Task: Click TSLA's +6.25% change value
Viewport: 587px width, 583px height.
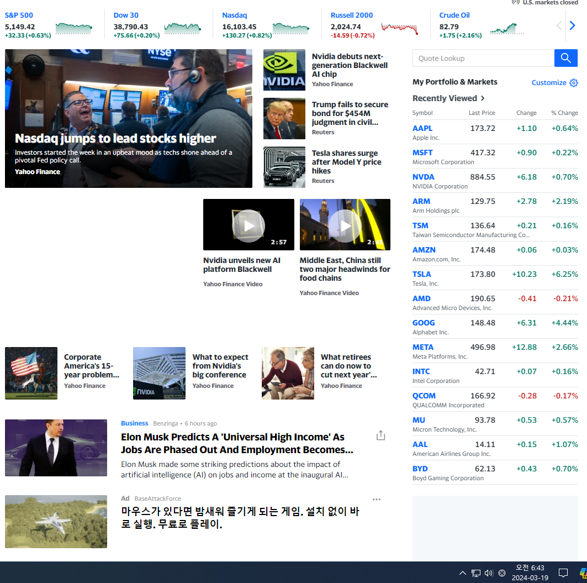Action: point(564,274)
